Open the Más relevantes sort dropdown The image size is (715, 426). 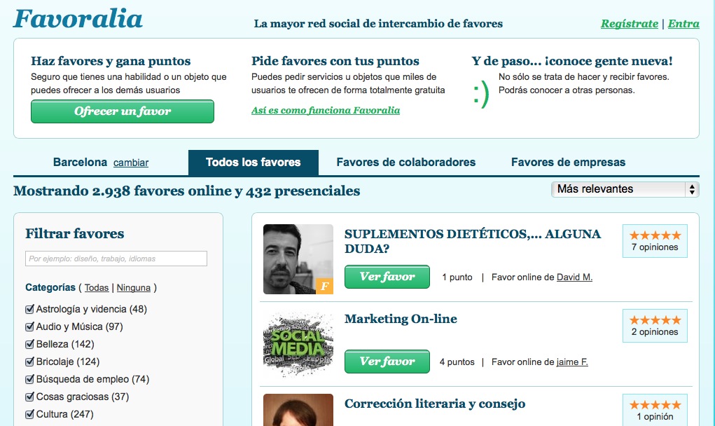(625, 189)
